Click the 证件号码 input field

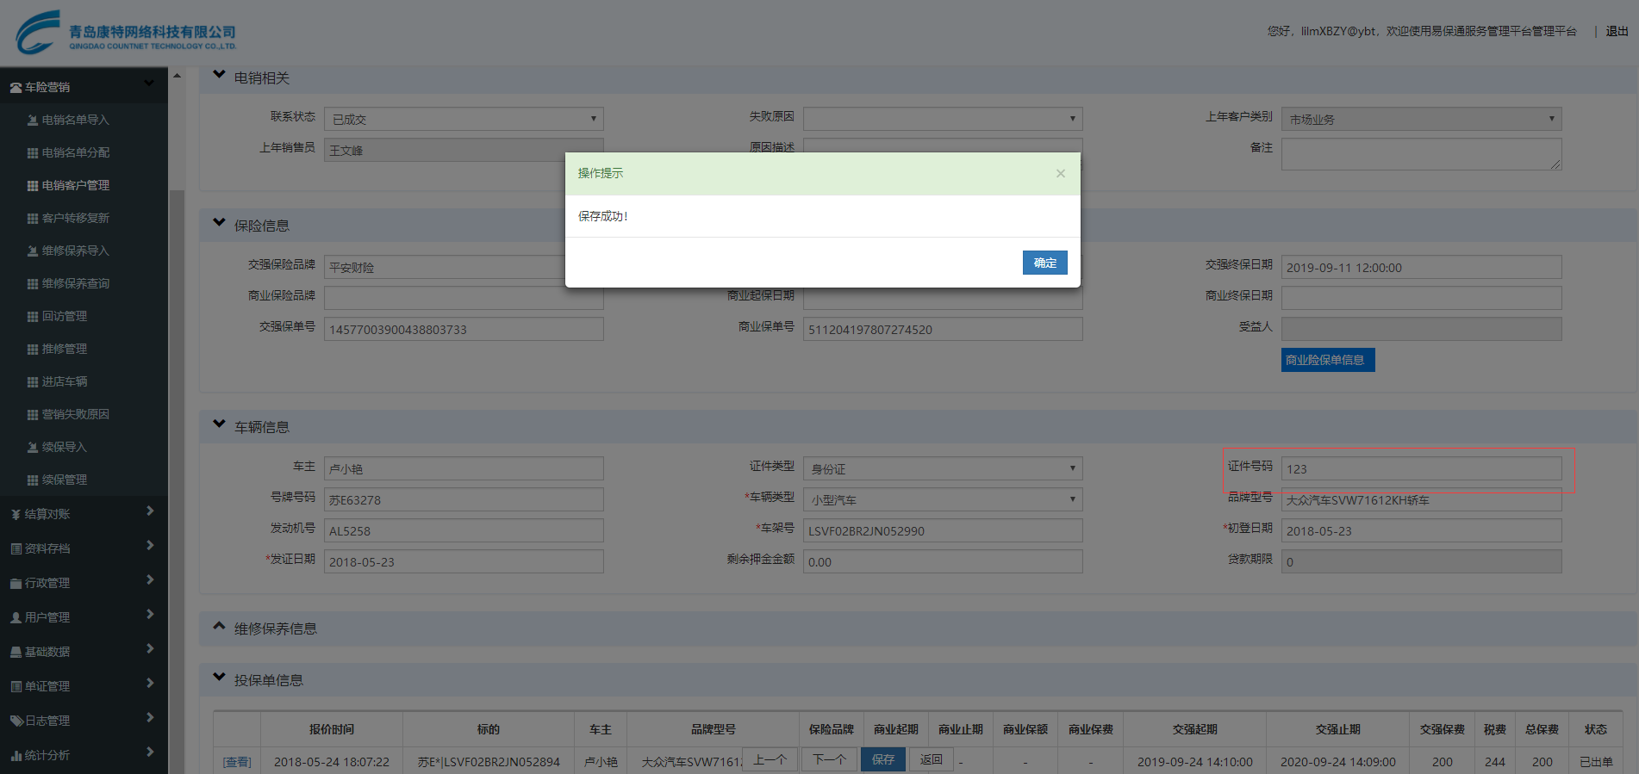pos(1421,468)
